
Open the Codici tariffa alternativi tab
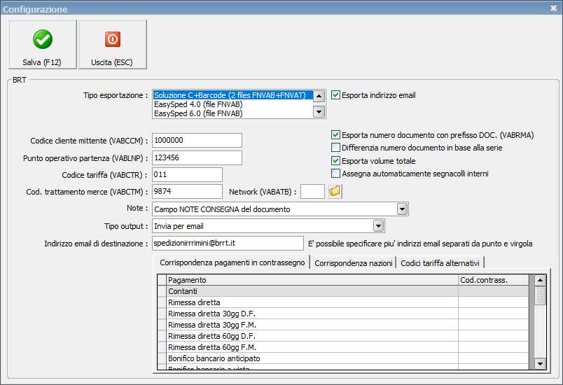coord(440,263)
